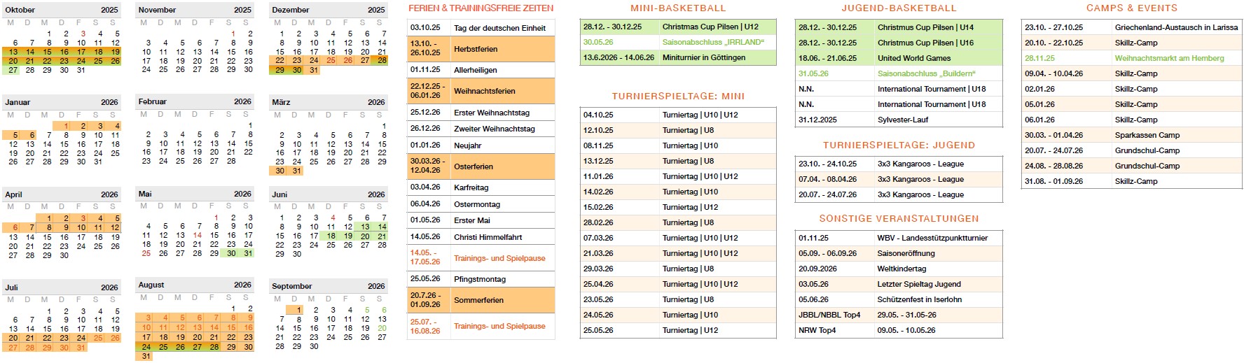The height and width of the screenshot is (363, 1244).
Task: Click Griechenland-Austausch in Larissa entry
Action: [1176, 27]
